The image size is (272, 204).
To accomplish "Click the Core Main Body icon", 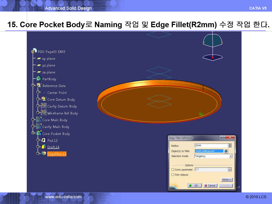I will (x=39, y=120).
